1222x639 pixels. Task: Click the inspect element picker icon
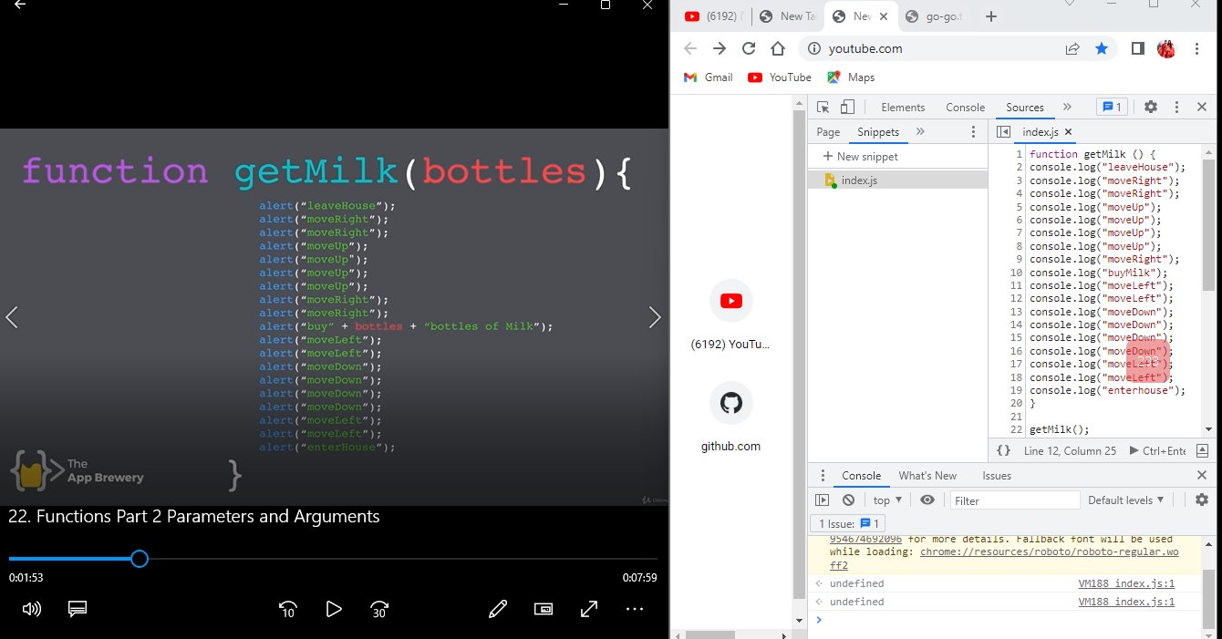823,107
